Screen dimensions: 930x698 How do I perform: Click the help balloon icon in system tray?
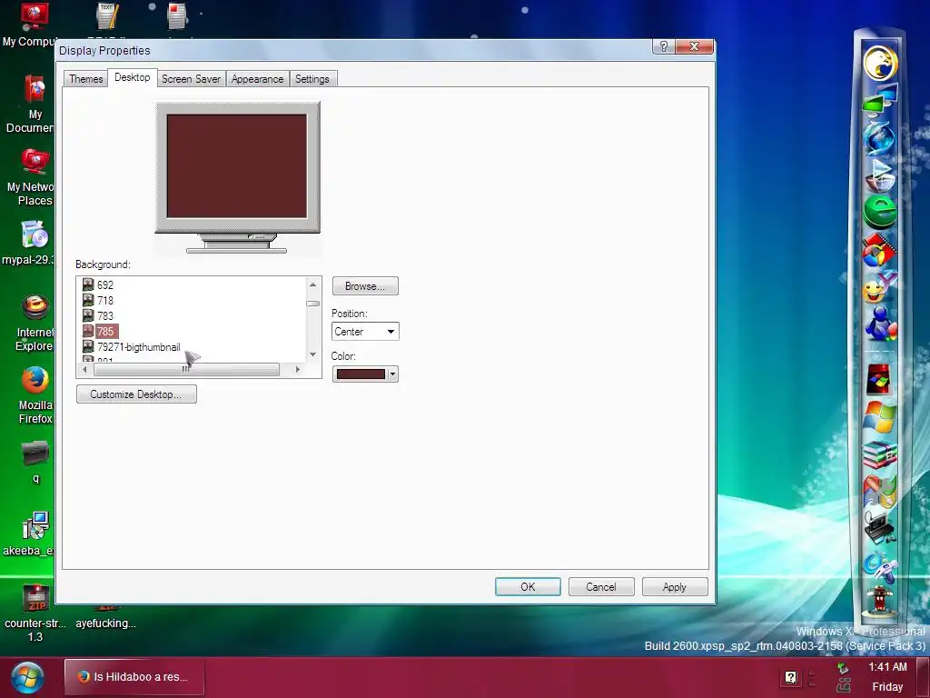pos(791,677)
